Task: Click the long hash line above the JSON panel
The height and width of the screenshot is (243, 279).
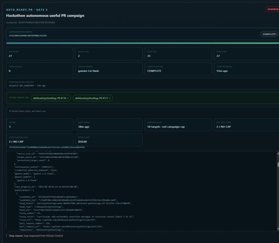Action: [47, 147]
